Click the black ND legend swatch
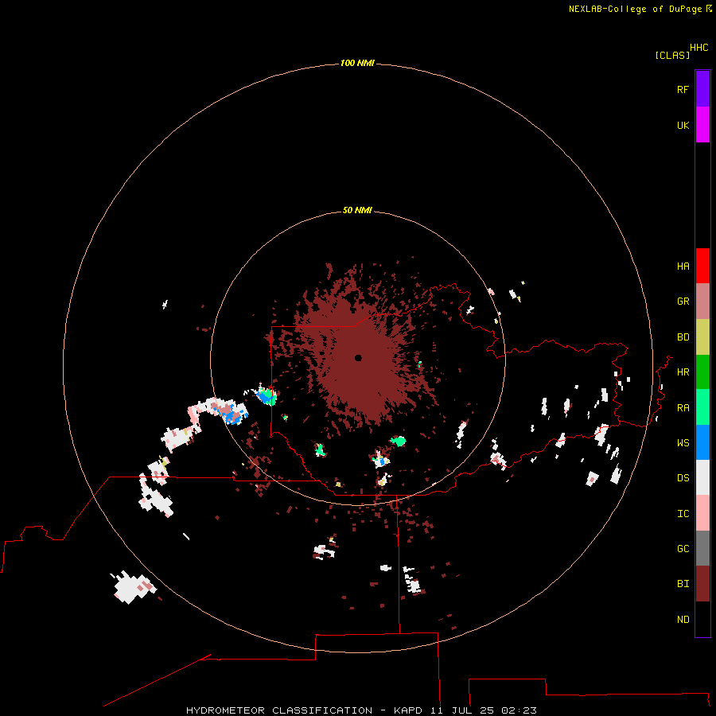The width and height of the screenshot is (716, 716). [702, 619]
